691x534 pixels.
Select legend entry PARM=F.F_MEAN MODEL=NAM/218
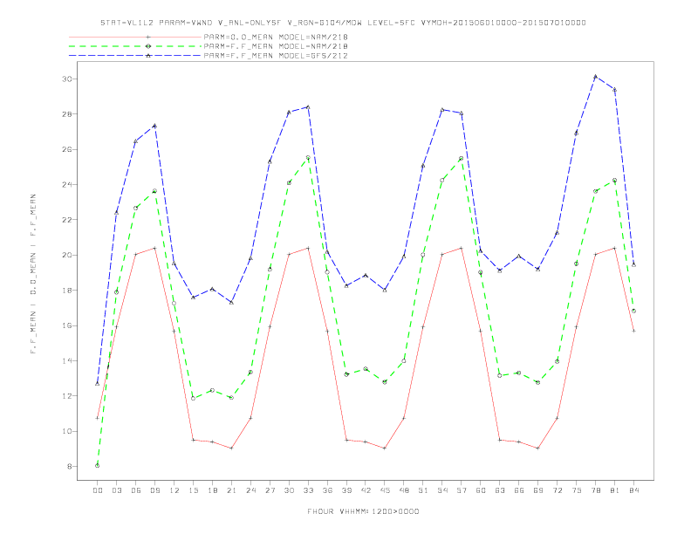pyautogui.click(x=276, y=46)
